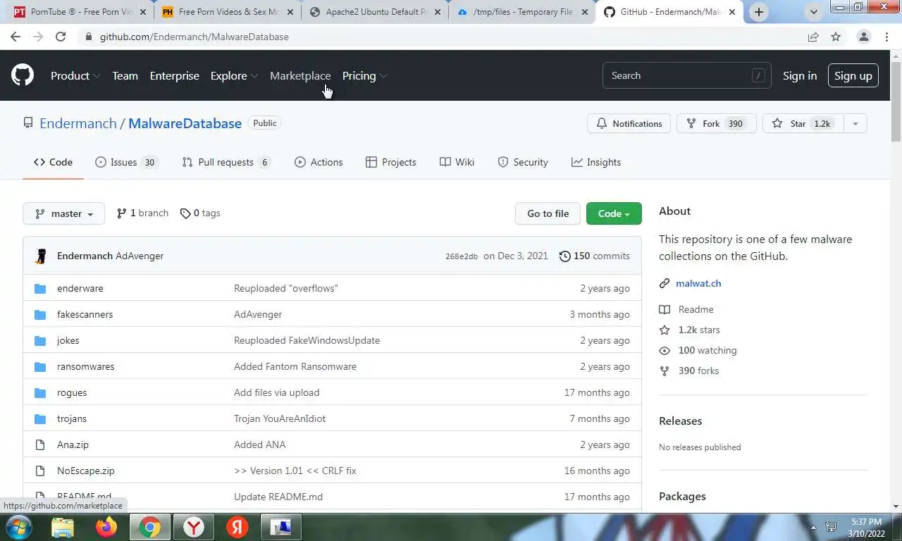Switch to Pull requests tab
This screenshot has height=541, width=902.
226,162
